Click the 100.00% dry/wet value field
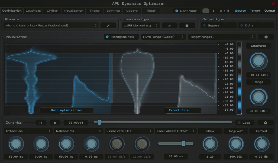The height and width of the screenshot is (163, 278). point(236,157)
